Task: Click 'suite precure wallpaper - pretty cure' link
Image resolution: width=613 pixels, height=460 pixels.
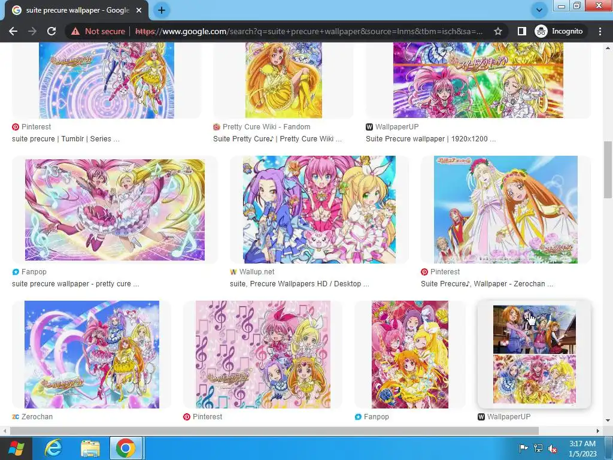Action: point(75,284)
